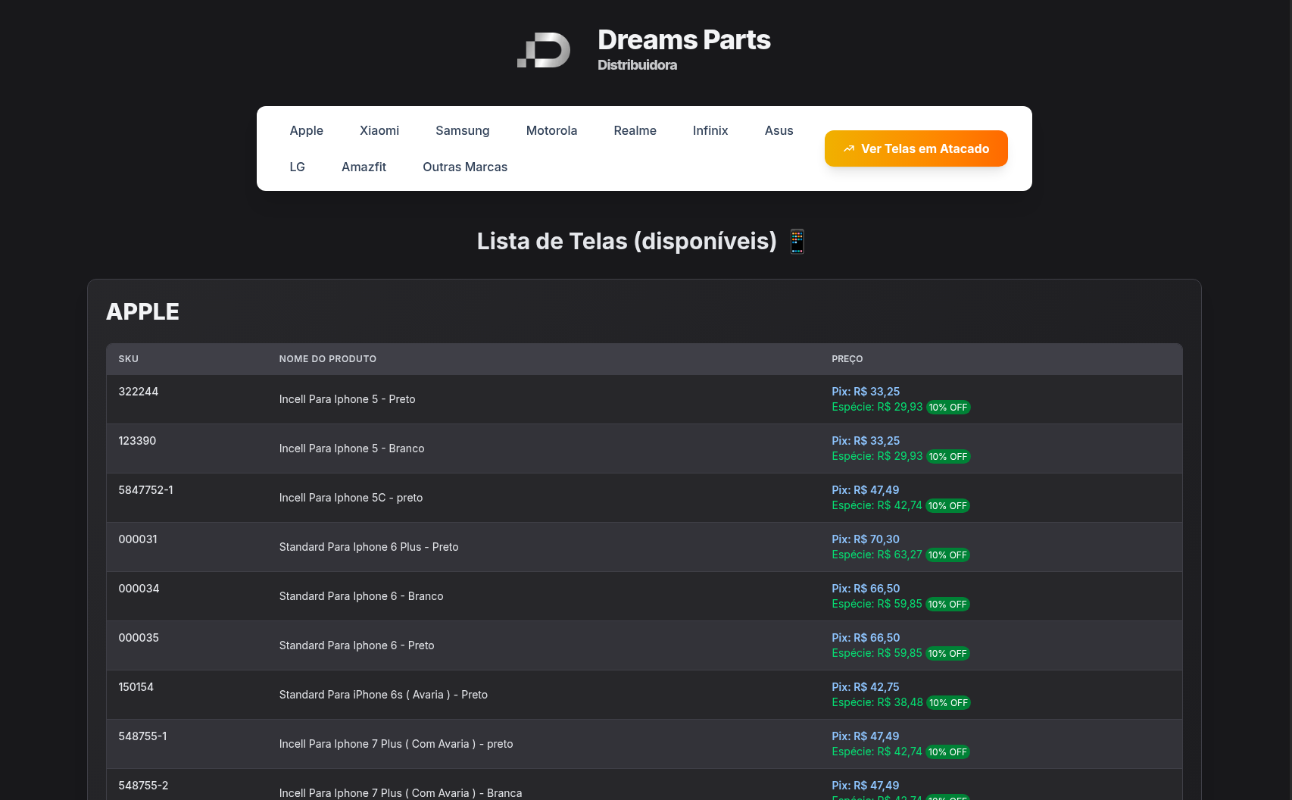1292x800 pixels.
Task: Click the SKU column header
Action: click(129, 359)
